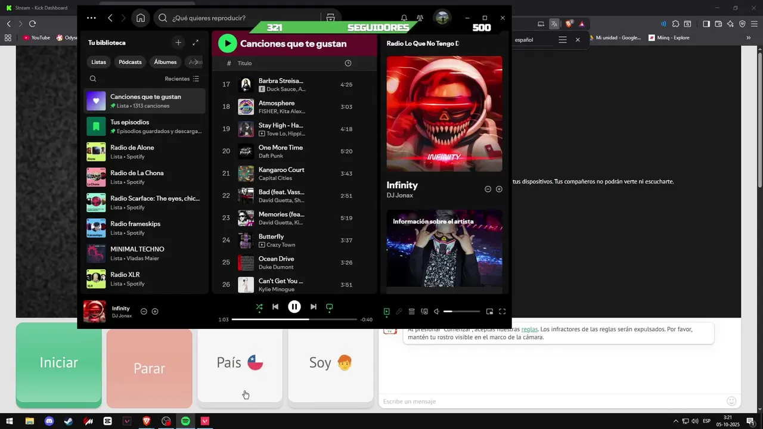Open the Friends activity icon

420,18
